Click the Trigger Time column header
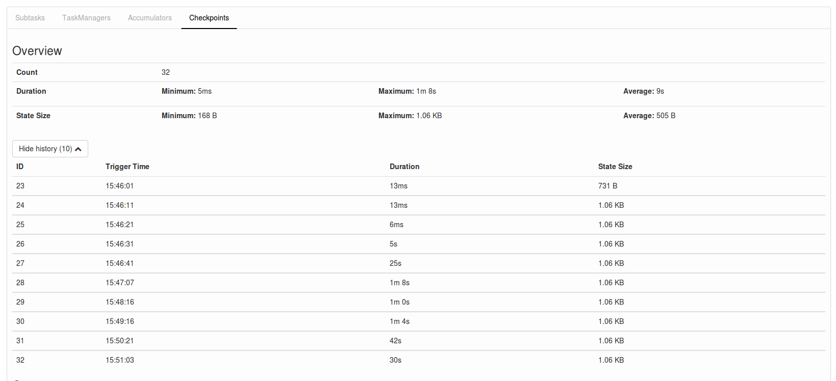Viewport: 836px width, 381px height. point(128,167)
